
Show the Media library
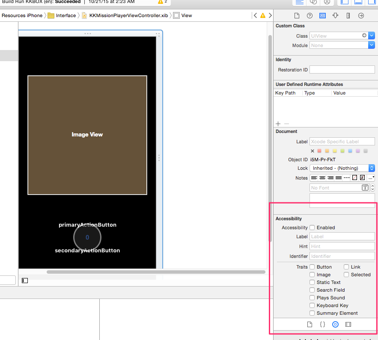pos(348,325)
